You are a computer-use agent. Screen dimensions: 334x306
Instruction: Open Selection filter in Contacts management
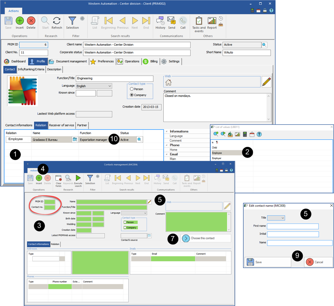pos(90,180)
